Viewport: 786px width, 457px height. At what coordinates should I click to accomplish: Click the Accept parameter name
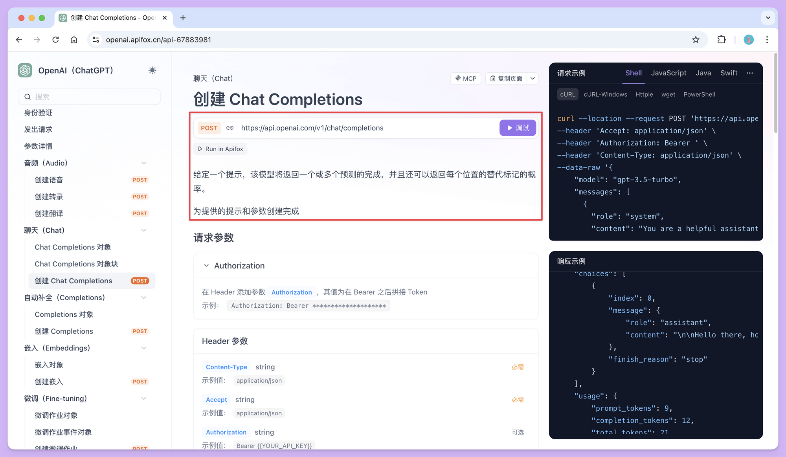216,400
